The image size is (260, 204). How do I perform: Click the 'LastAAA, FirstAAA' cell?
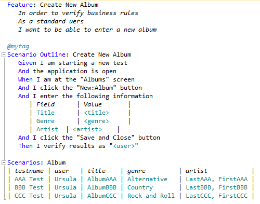pos(216,179)
